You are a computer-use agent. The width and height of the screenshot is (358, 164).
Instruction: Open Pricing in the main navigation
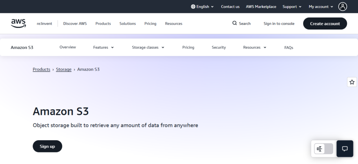(x=150, y=23)
